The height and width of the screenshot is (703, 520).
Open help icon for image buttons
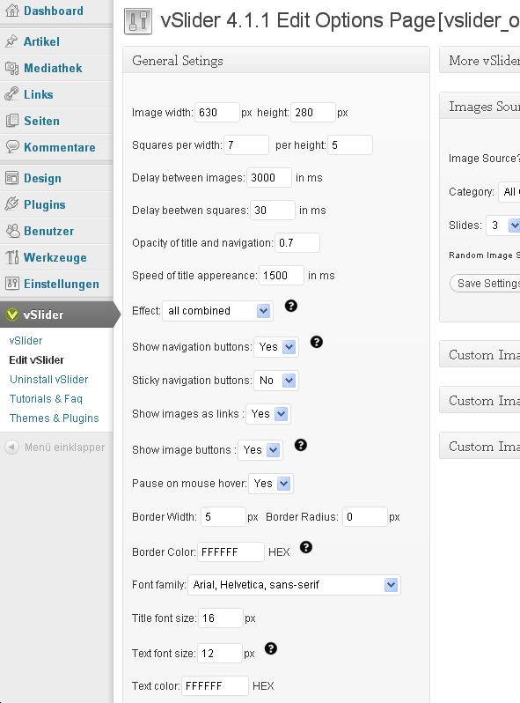pos(301,445)
